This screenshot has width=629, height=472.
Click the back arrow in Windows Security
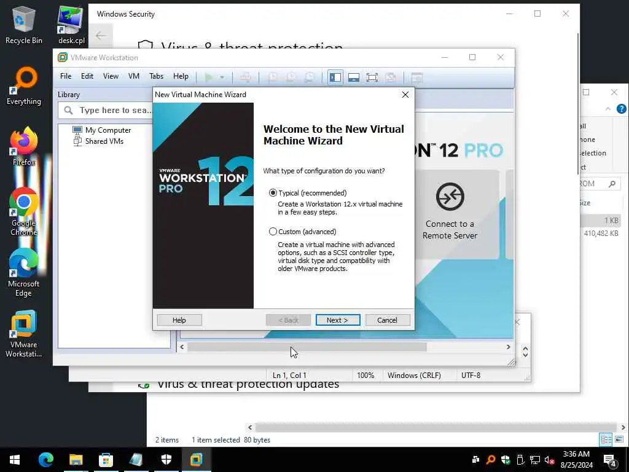pos(101,36)
